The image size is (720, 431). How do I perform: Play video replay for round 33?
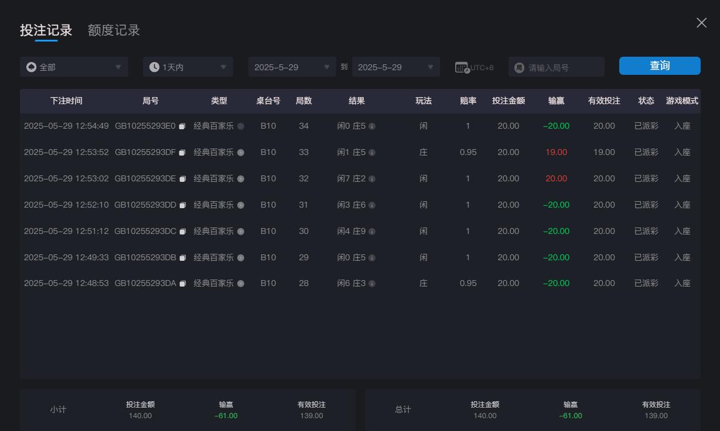[x=241, y=152]
